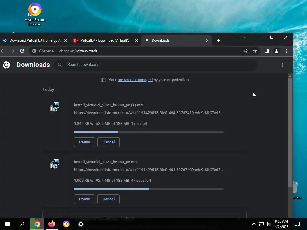This screenshot has height=230, width=307.
Task: Click the Downloads page heading
Action: pyautogui.click(x=33, y=65)
